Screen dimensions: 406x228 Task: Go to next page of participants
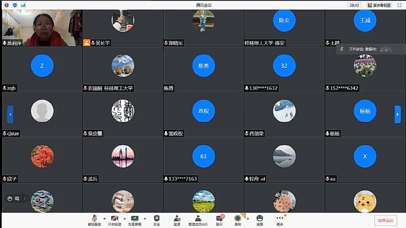[397, 114]
